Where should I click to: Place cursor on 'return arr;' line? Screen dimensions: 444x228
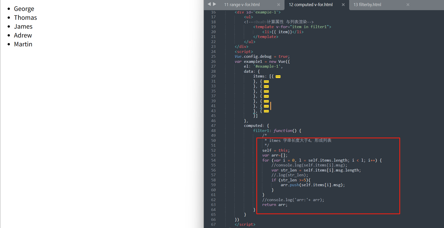coord(275,205)
